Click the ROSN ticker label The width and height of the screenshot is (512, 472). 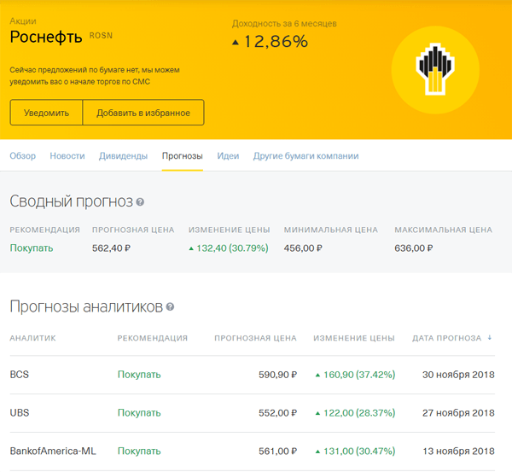coord(101,35)
